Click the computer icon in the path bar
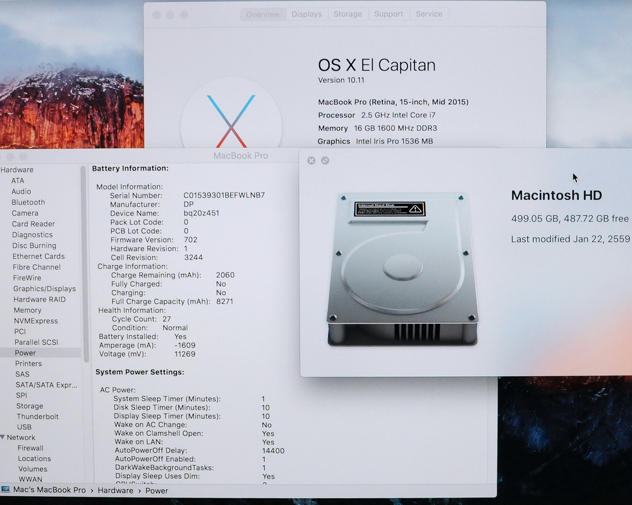632x505 pixels. 5,490
